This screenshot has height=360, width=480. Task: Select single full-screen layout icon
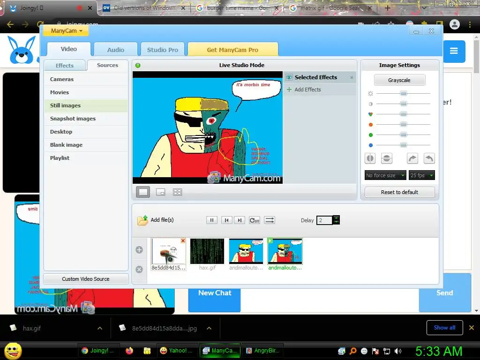coord(143,192)
